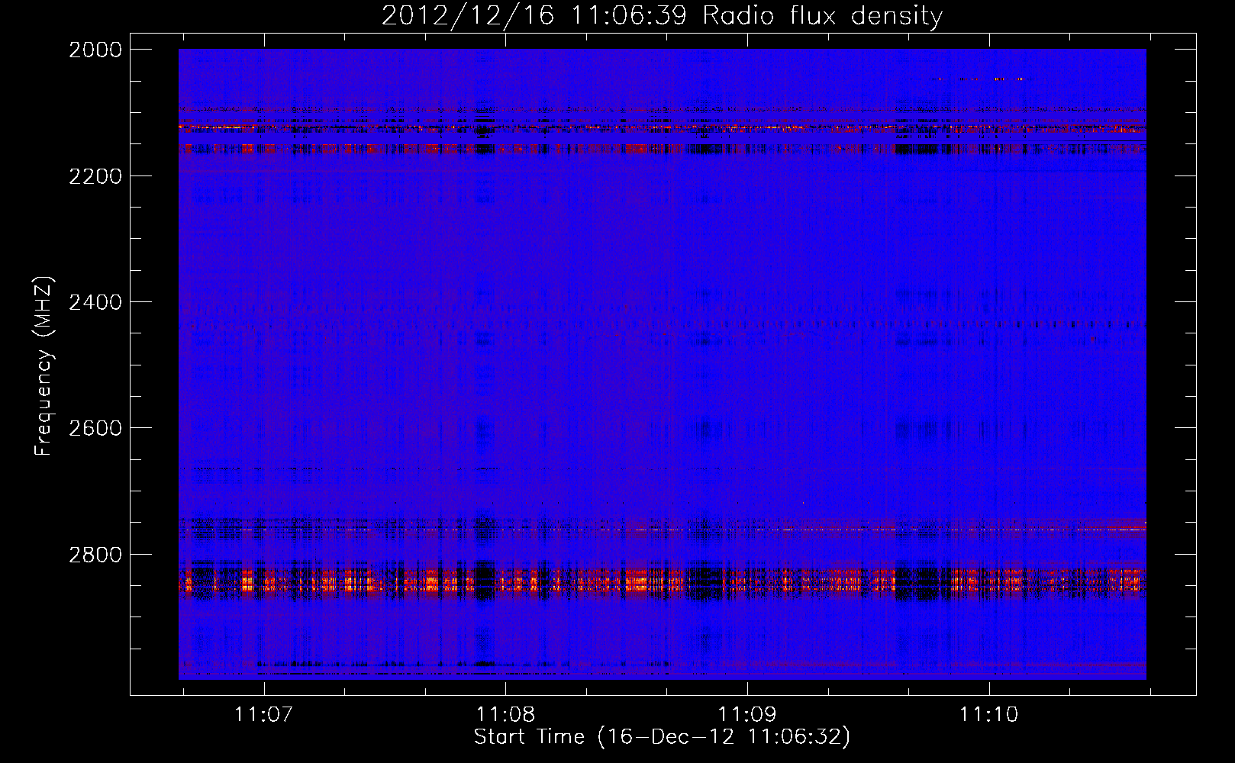Click the 'Frequency (MHZ)' y-axis label
The image size is (1235, 763).
tap(43, 366)
